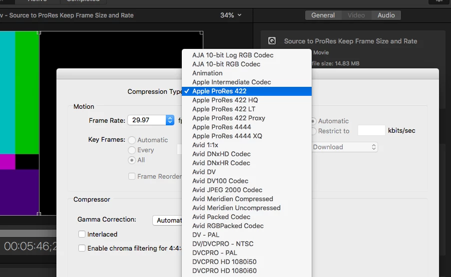
Task: Select Avid Meridien Compressed
Action: click(247, 199)
